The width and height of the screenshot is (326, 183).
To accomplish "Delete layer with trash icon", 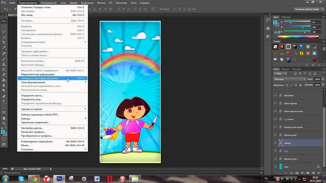I will (319, 173).
